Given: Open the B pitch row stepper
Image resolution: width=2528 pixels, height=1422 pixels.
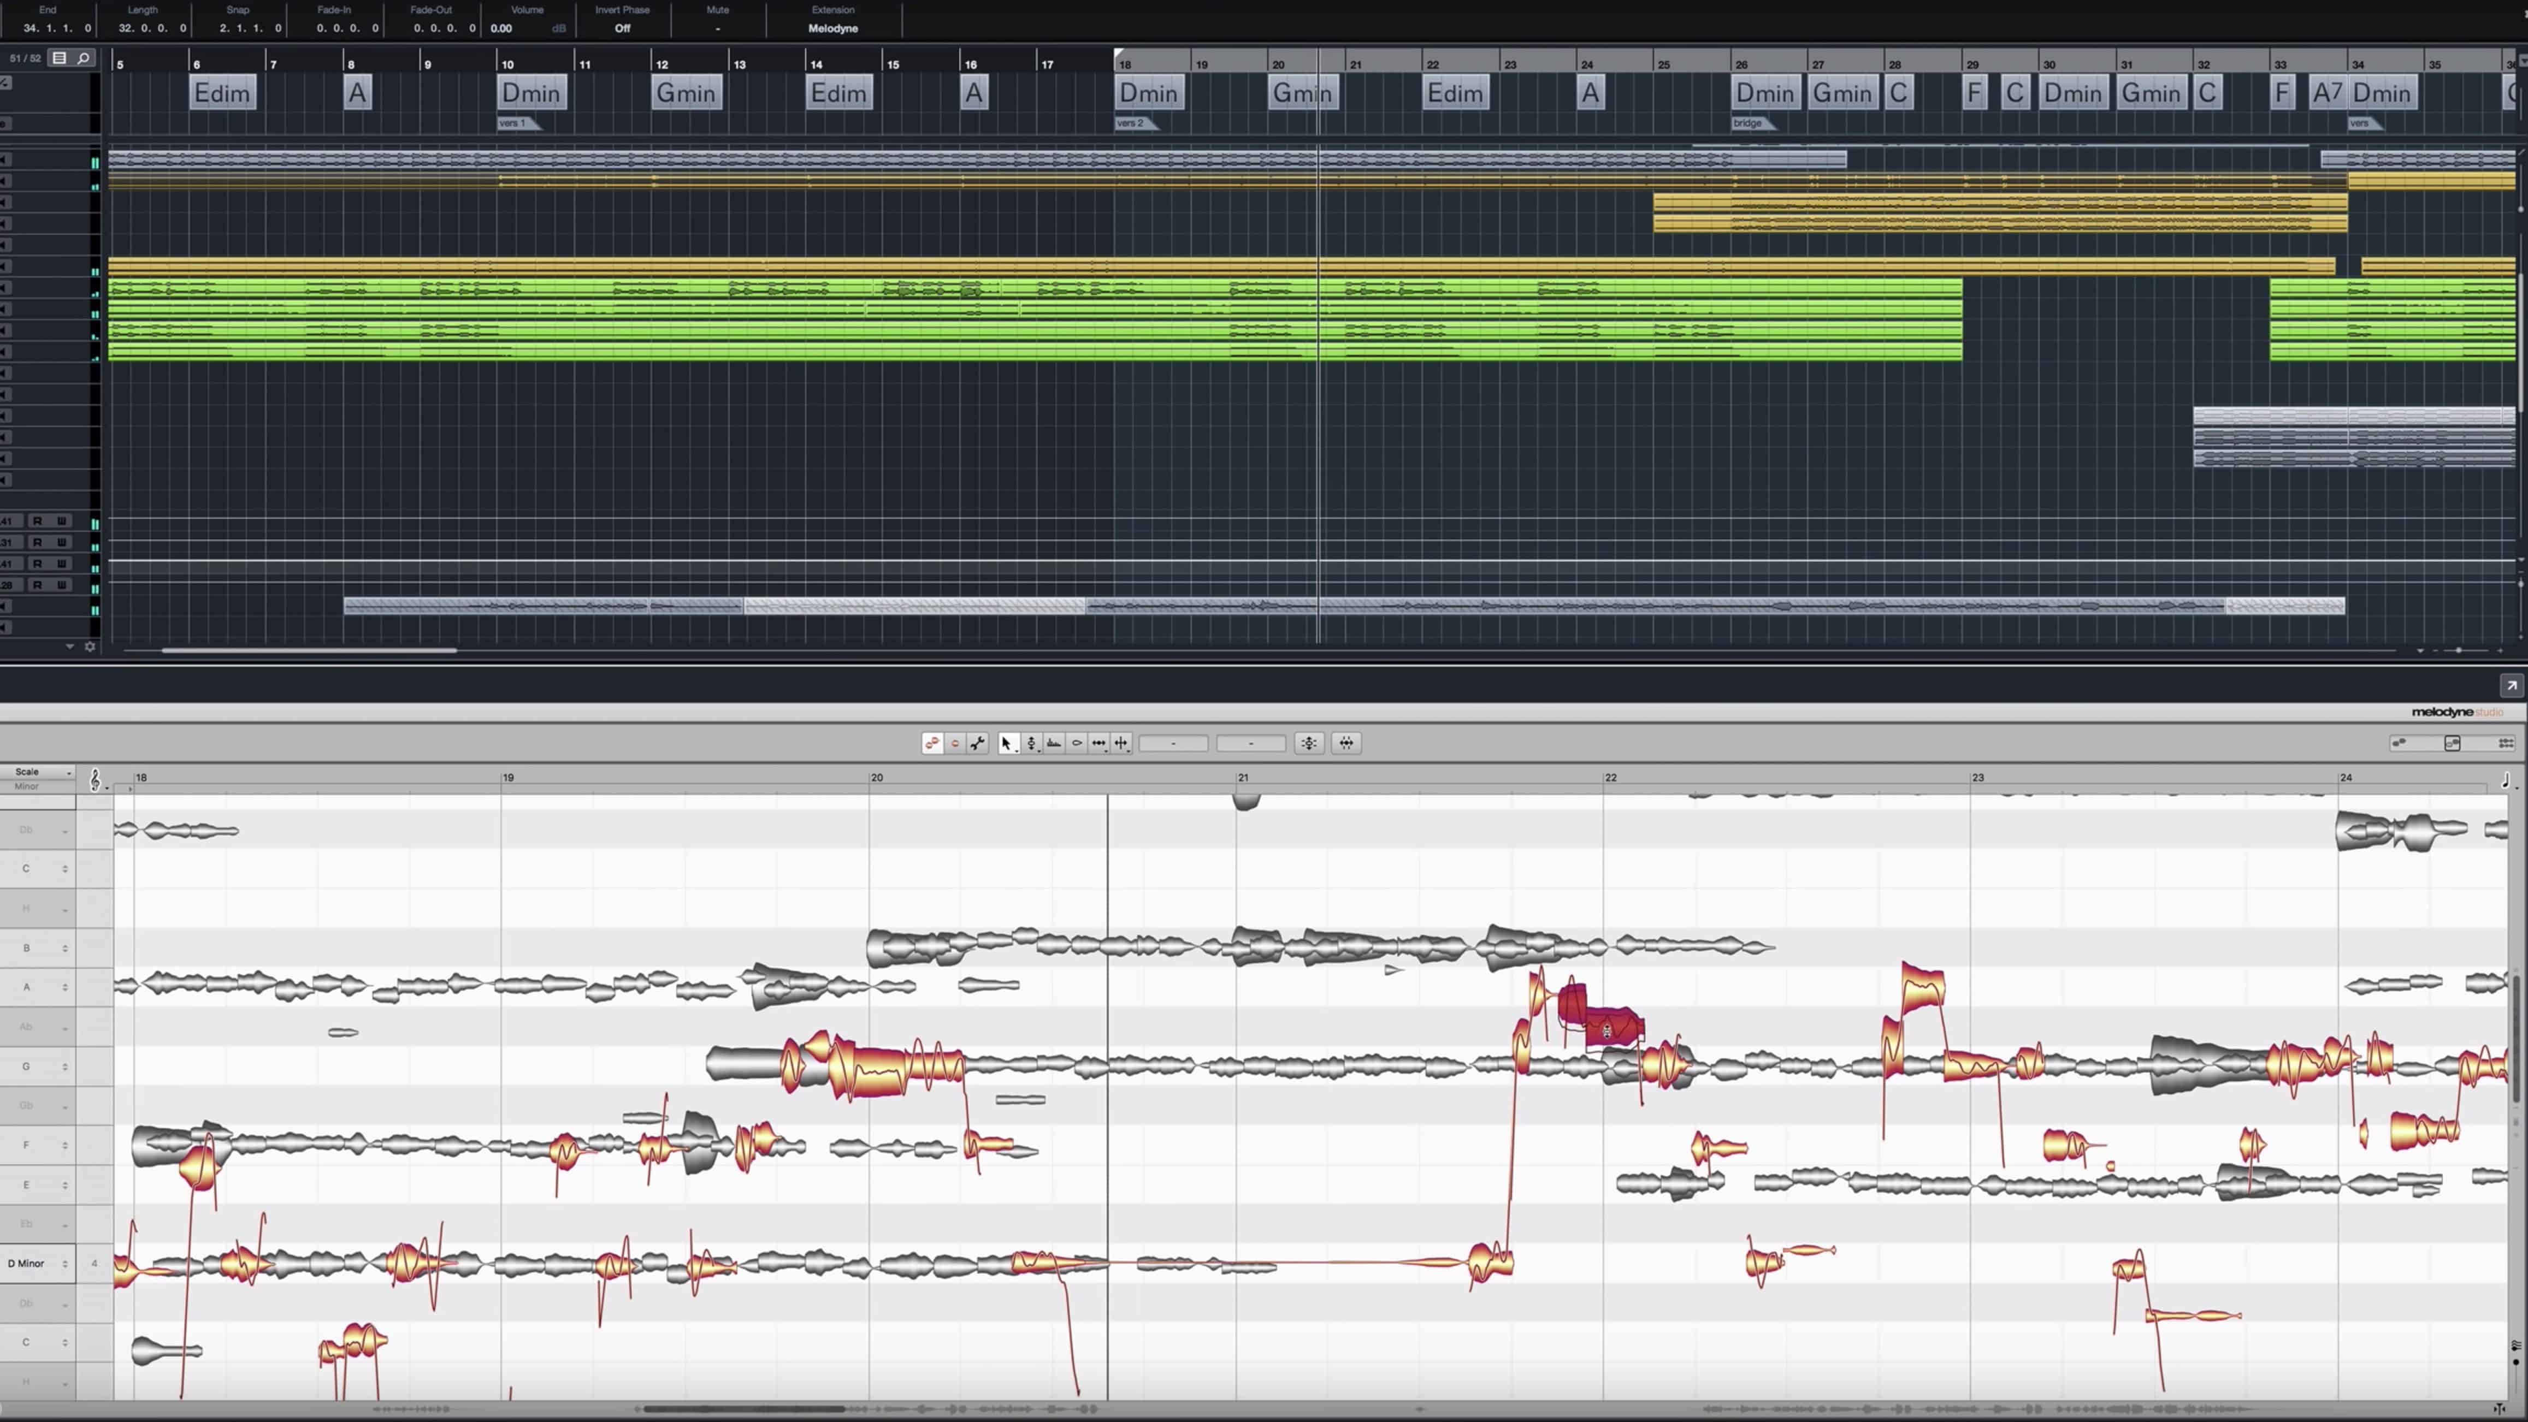Looking at the screenshot, I should coord(65,948).
